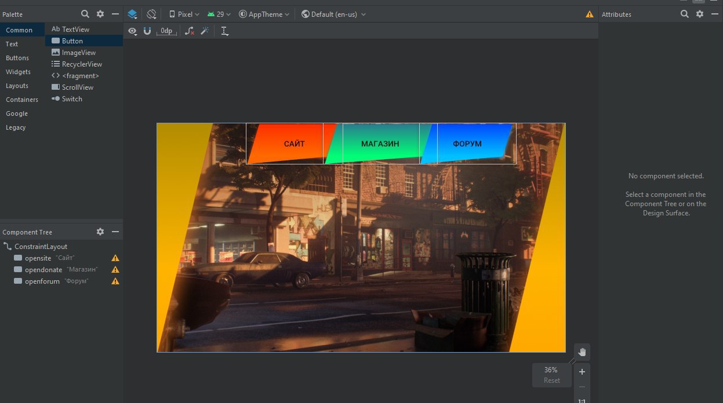723x403 pixels.
Task: Pick ImageView from the palette
Action: click(x=84, y=52)
